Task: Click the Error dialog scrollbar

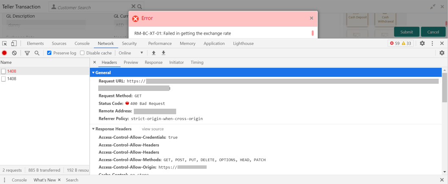Action: tap(313, 33)
